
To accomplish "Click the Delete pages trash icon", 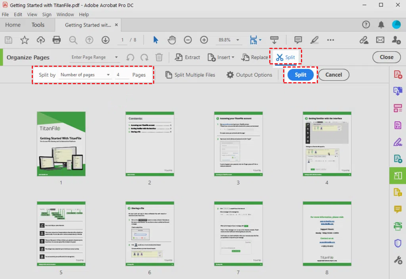I will click(x=159, y=57).
